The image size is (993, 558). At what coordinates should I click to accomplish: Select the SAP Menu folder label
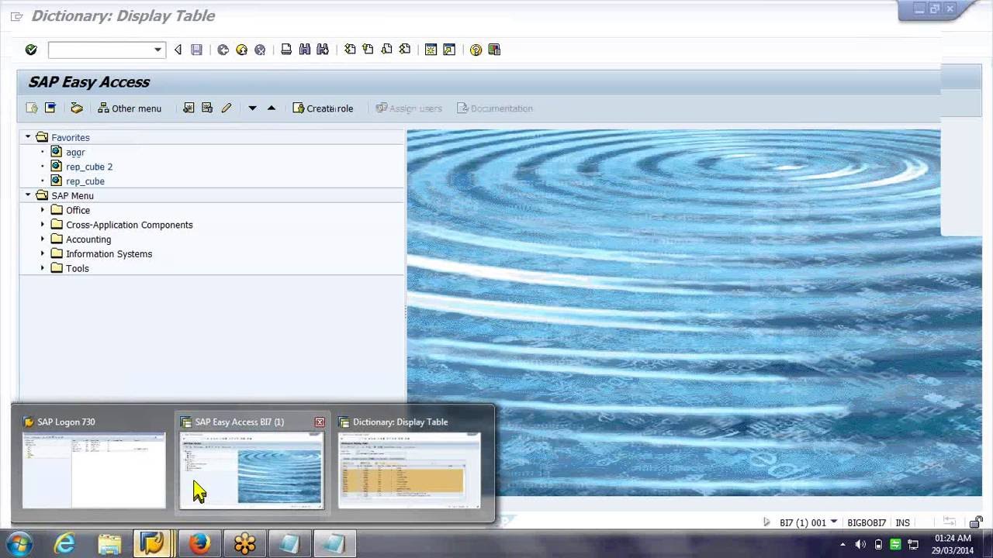[x=72, y=196]
